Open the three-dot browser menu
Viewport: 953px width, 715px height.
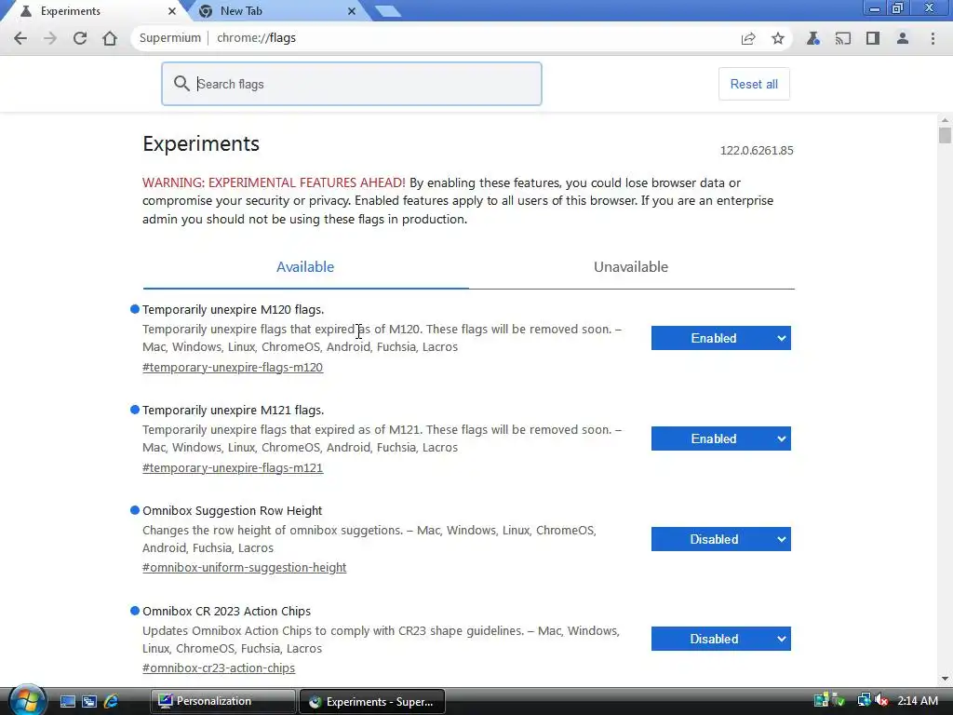(x=933, y=38)
